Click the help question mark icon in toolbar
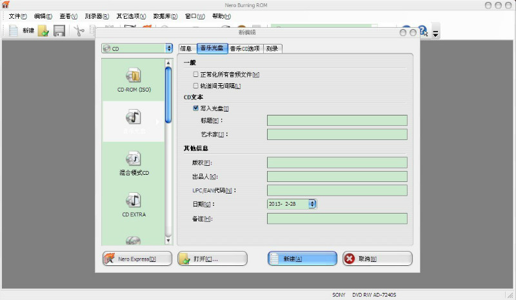Image resolution: width=516 pixels, height=300 pixels. pos(422,31)
